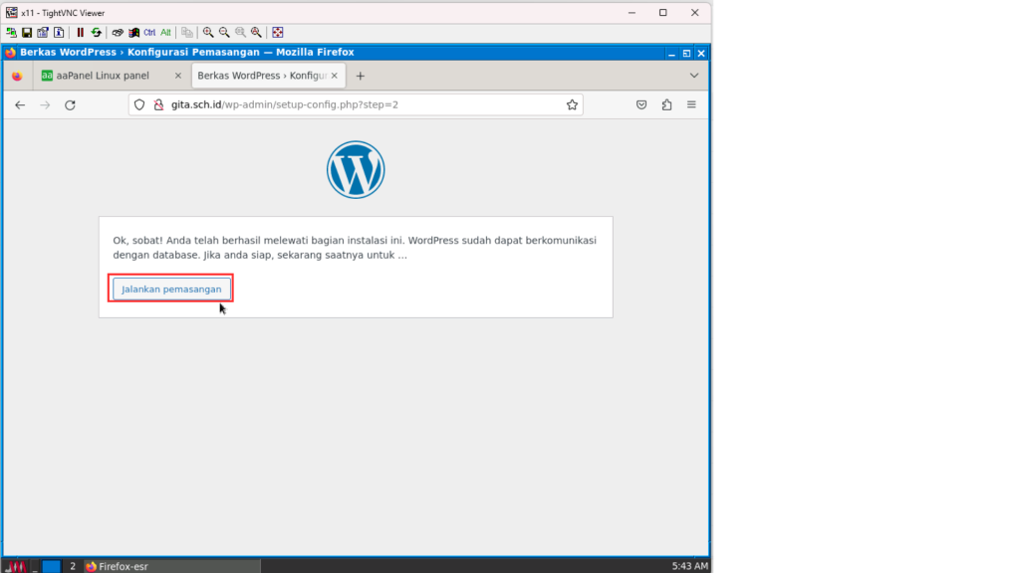
Task: Click the TightVNC zoom out icon
Action: click(224, 32)
